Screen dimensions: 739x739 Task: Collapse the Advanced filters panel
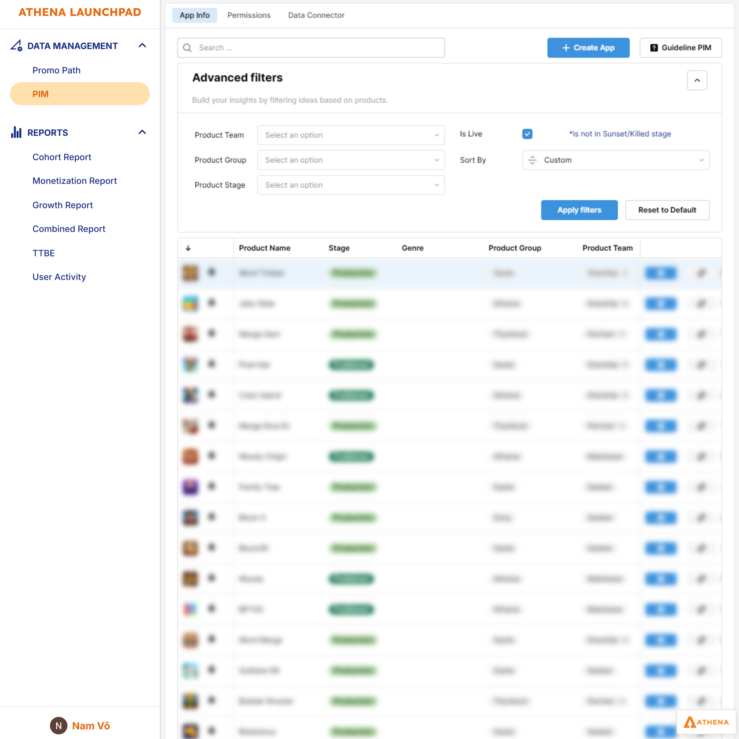point(697,80)
